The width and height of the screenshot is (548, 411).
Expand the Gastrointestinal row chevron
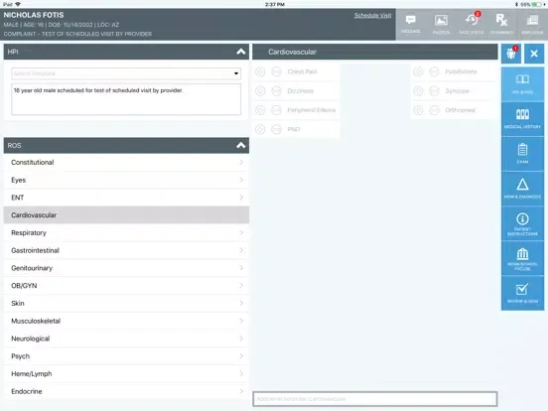point(241,250)
